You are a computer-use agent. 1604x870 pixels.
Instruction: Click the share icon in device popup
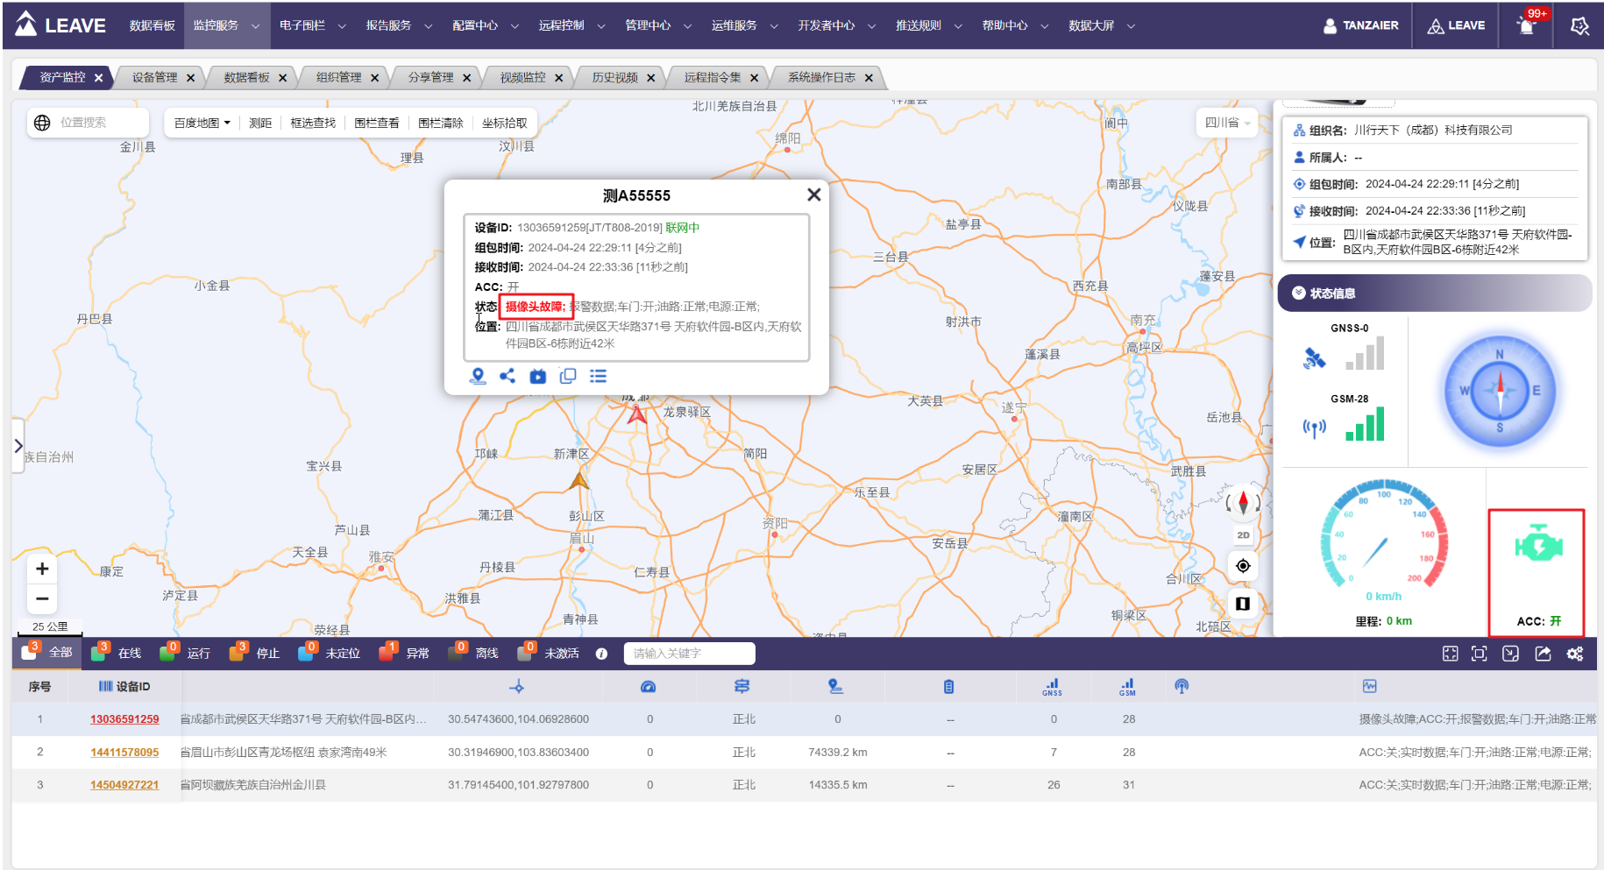[x=507, y=376]
